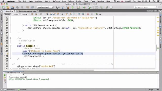162x91 pixels.
Task: Click the Variables status bar button
Action: coord(22,89)
